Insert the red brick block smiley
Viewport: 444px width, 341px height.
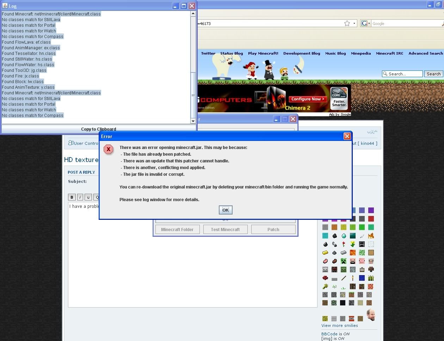[370, 286]
